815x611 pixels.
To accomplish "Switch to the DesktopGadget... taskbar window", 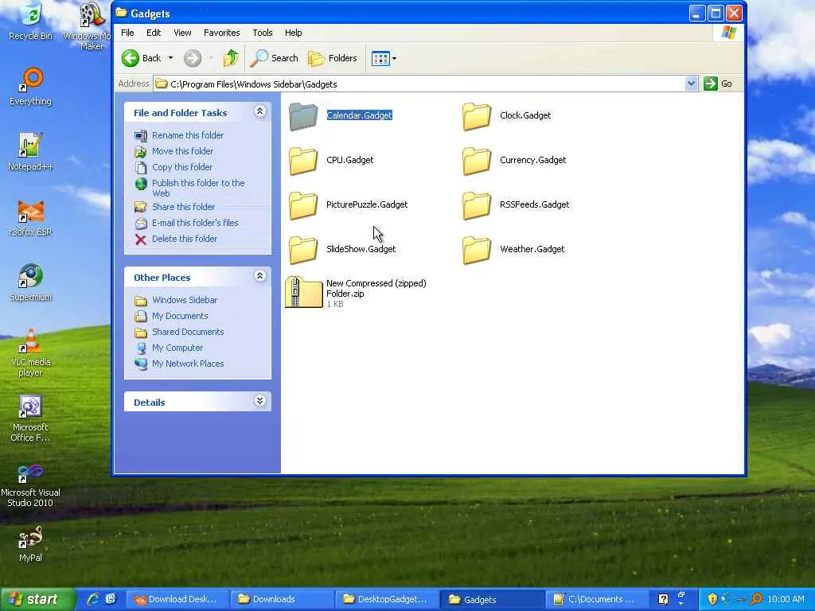I will 388,599.
